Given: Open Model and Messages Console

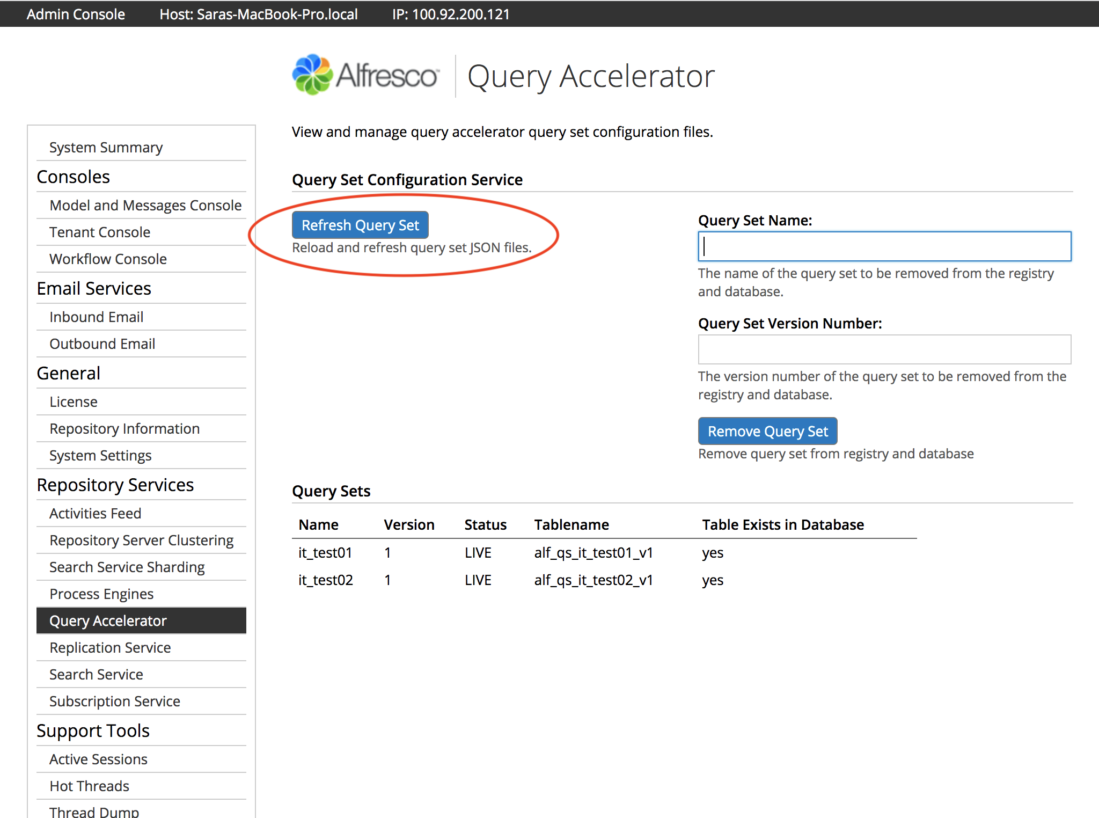Looking at the screenshot, I should click(x=145, y=206).
